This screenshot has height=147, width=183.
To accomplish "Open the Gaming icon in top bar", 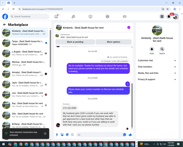I will [124, 17].
